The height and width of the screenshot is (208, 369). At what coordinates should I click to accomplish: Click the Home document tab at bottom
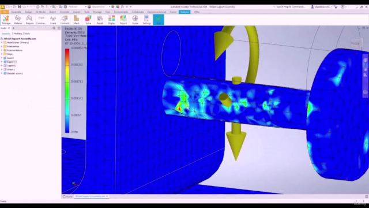(67, 196)
